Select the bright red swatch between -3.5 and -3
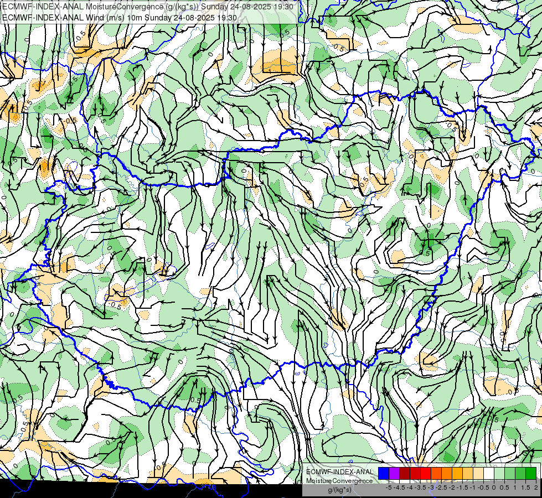The width and height of the screenshot is (542, 498). point(426,474)
